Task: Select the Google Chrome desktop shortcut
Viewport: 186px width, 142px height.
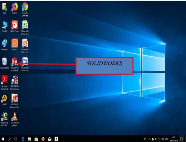Action: (25, 10)
